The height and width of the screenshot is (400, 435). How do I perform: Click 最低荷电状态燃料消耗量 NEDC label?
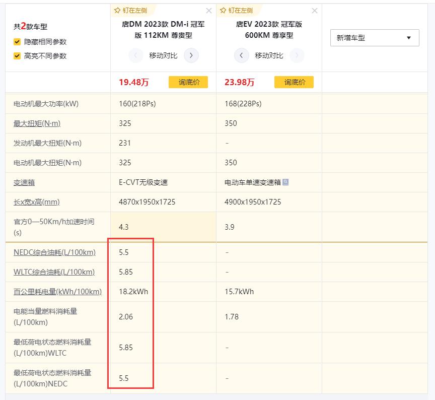click(x=52, y=378)
